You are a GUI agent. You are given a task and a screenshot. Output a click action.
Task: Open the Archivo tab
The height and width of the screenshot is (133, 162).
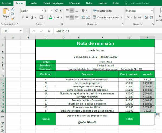click(6, 3)
